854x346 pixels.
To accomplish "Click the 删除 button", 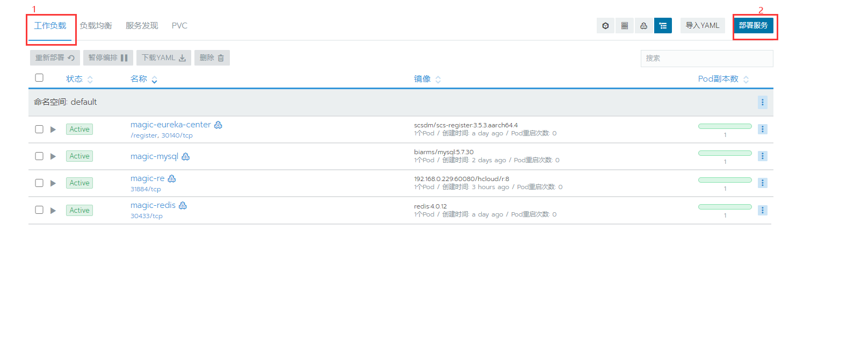I will coord(212,58).
